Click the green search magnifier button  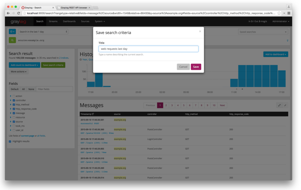pyautogui.click(x=12, y=40)
